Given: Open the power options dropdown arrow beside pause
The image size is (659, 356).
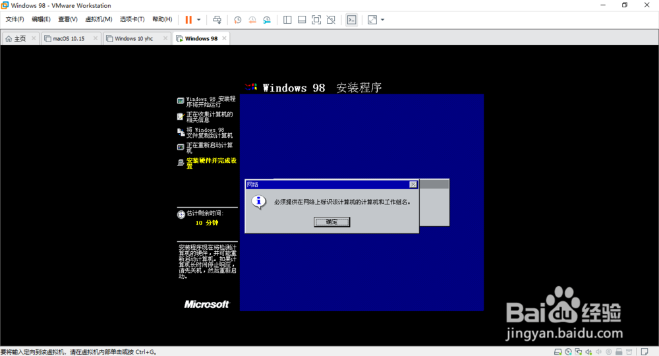Looking at the screenshot, I should tap(199, 20).
